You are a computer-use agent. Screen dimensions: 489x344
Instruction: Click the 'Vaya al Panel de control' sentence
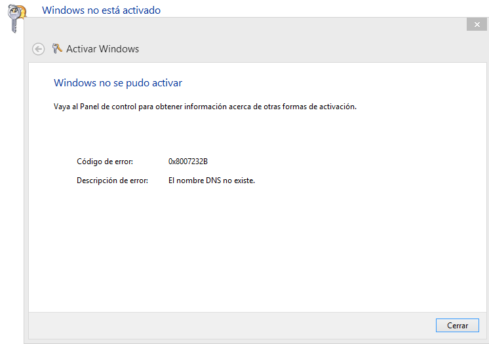(x=205, y=107)
